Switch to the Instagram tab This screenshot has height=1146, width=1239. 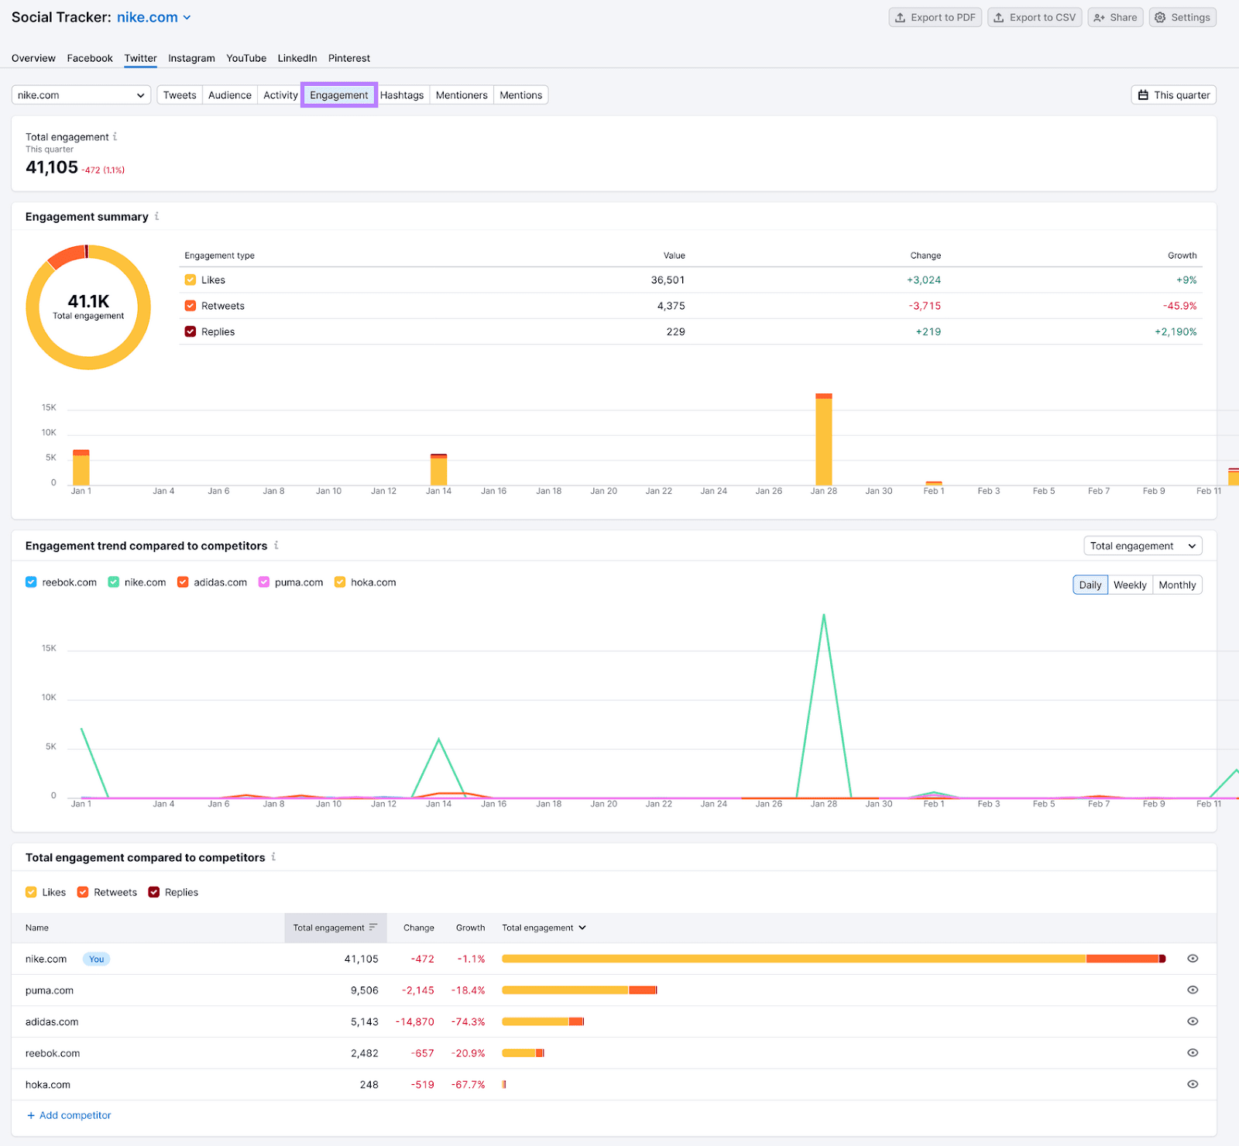point(191,58)
